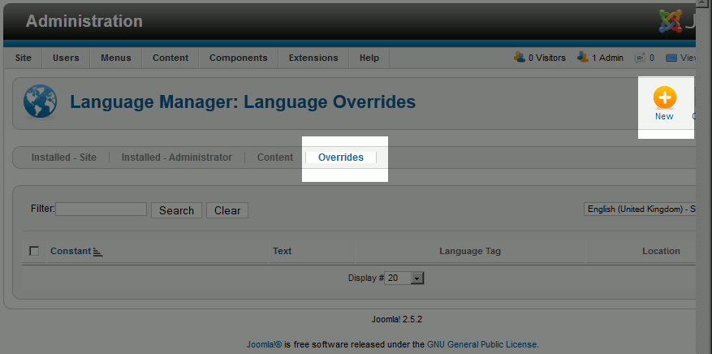Select the Overrides tab
The image size is (712, 354).
point(341,158)
